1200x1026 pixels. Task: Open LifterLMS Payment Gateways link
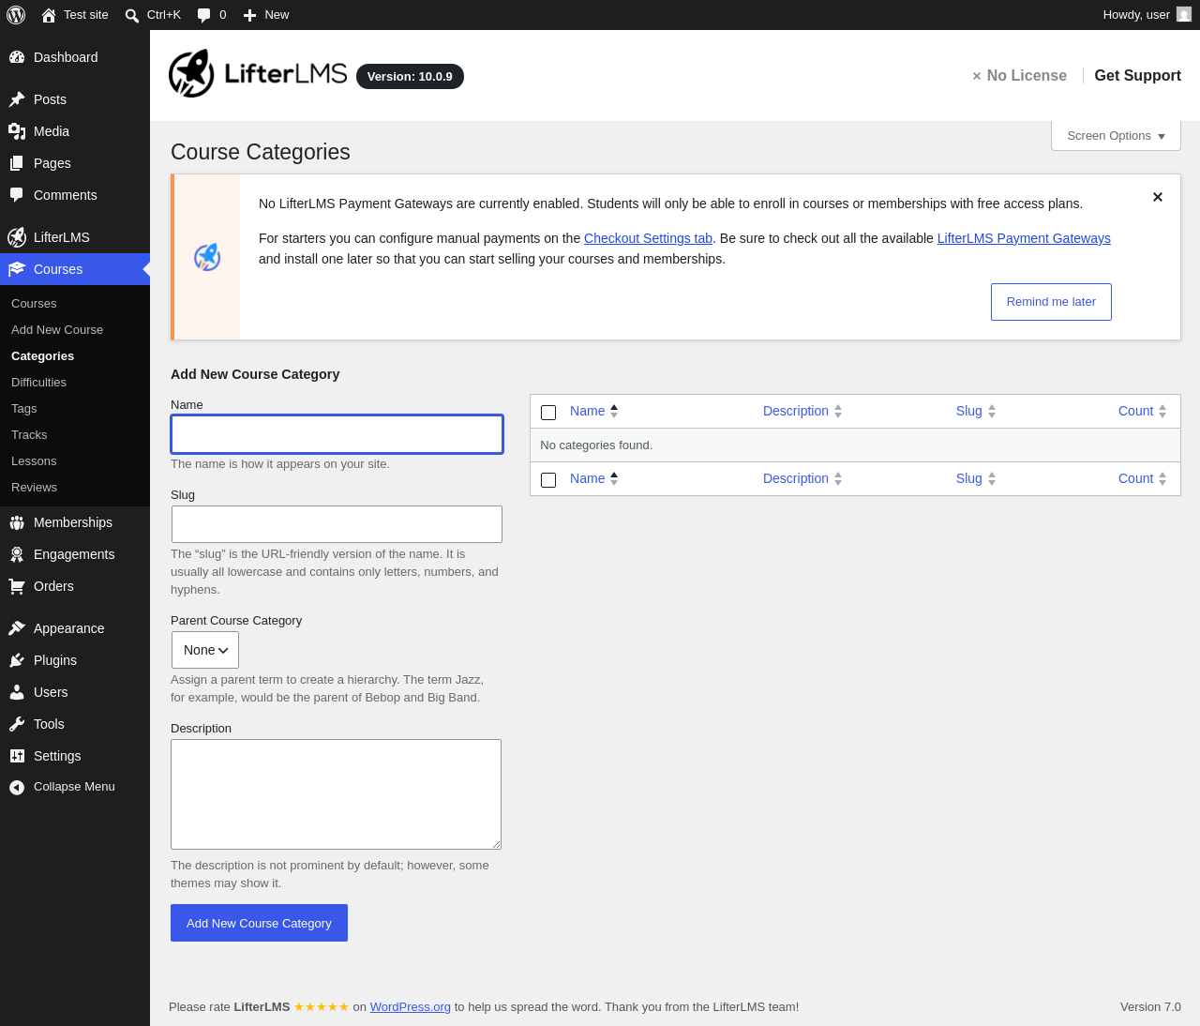click(x=1024, y=238)
